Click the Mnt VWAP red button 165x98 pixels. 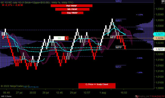pos(72,6)
